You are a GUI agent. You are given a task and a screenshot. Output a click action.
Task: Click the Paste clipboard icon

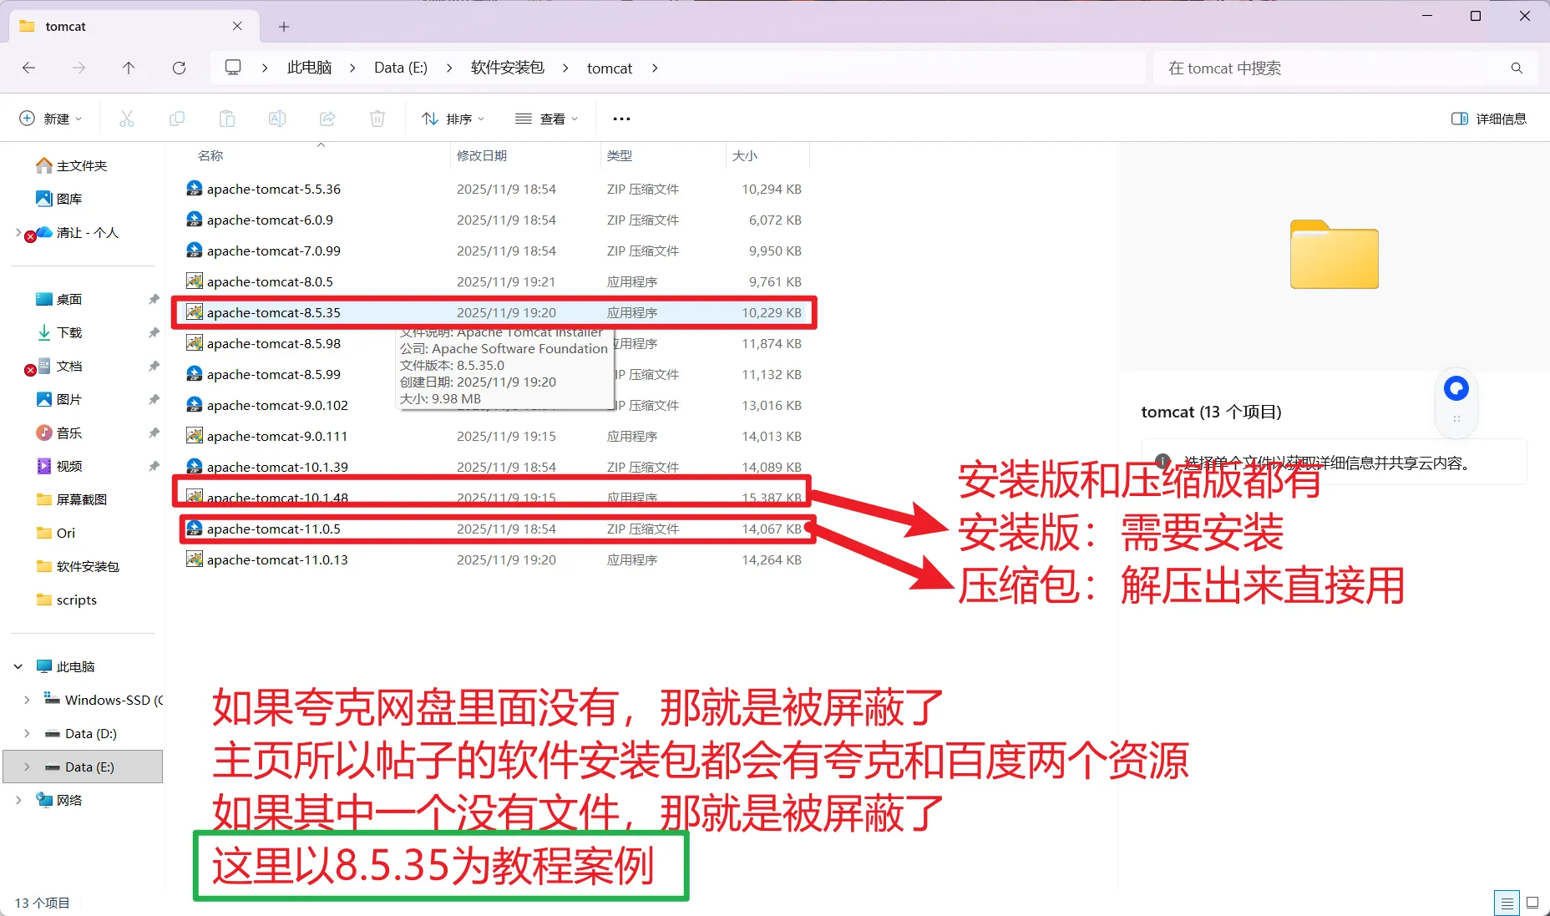[227, 119]
